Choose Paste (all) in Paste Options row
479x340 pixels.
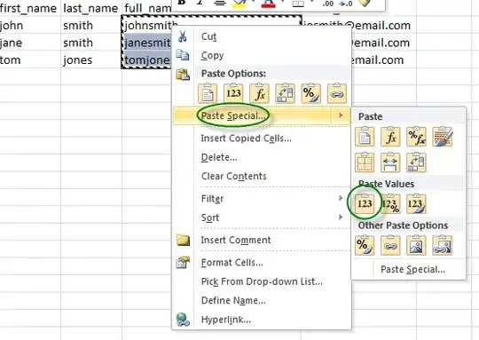point(208,93)
